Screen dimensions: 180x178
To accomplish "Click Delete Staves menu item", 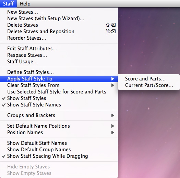I will (59, 25).
